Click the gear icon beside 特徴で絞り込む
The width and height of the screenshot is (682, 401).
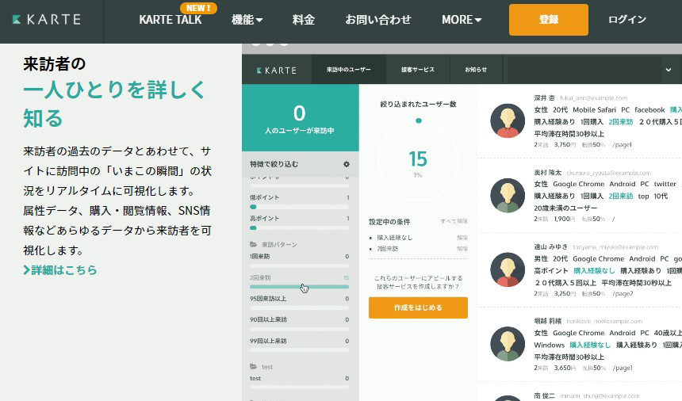(x=346, y=164)
